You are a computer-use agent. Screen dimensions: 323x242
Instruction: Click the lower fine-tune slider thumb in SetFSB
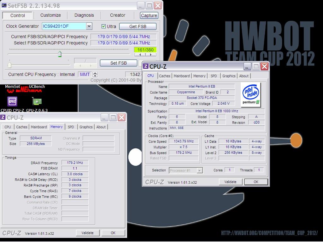coord(9,65)
